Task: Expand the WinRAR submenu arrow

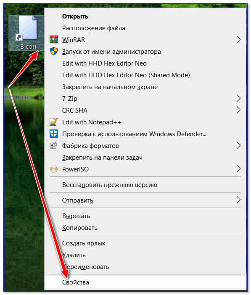Action: point(238,40)
